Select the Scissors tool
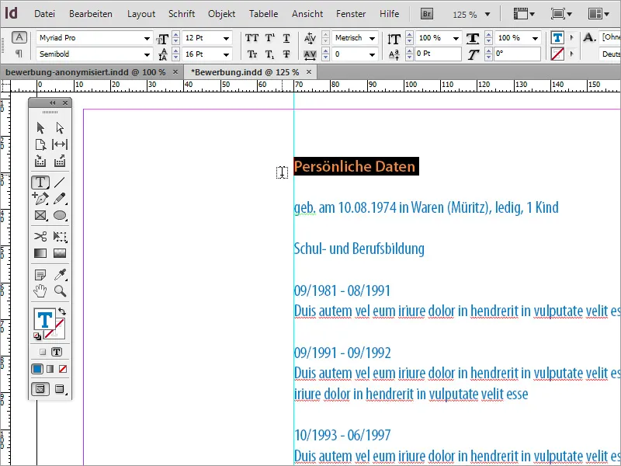621x466 pixels. [40, 237]
